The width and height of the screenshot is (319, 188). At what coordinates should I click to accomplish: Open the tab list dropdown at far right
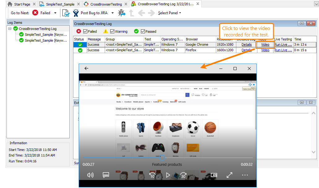point(317,4)
